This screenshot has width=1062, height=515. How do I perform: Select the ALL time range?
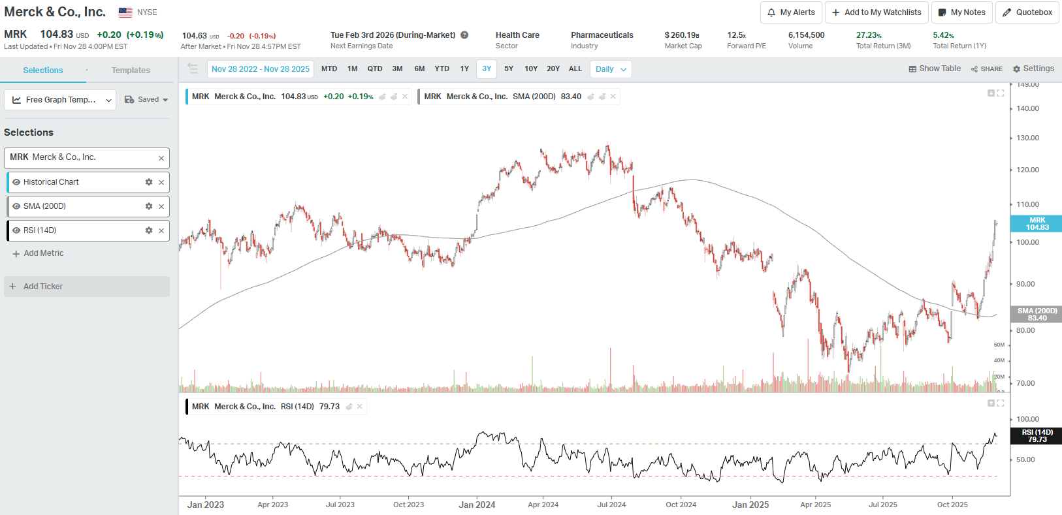575,69
